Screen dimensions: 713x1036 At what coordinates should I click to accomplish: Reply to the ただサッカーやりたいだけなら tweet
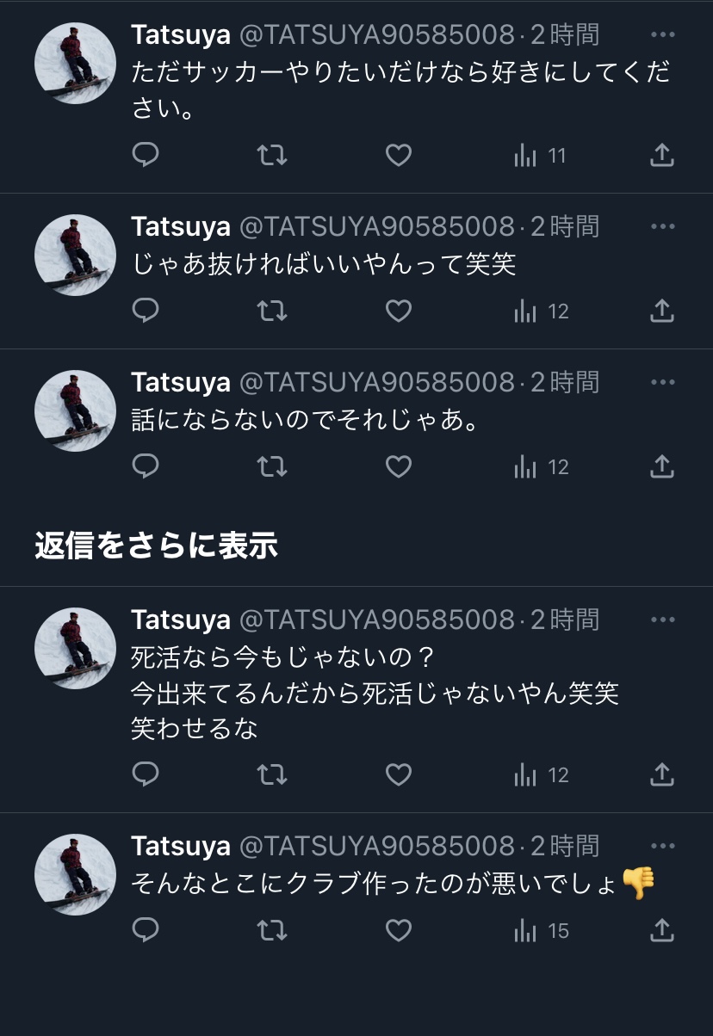(x=146, y=156)
